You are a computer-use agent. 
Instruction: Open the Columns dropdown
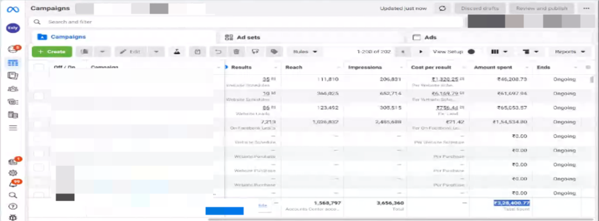tap(499, 51)
